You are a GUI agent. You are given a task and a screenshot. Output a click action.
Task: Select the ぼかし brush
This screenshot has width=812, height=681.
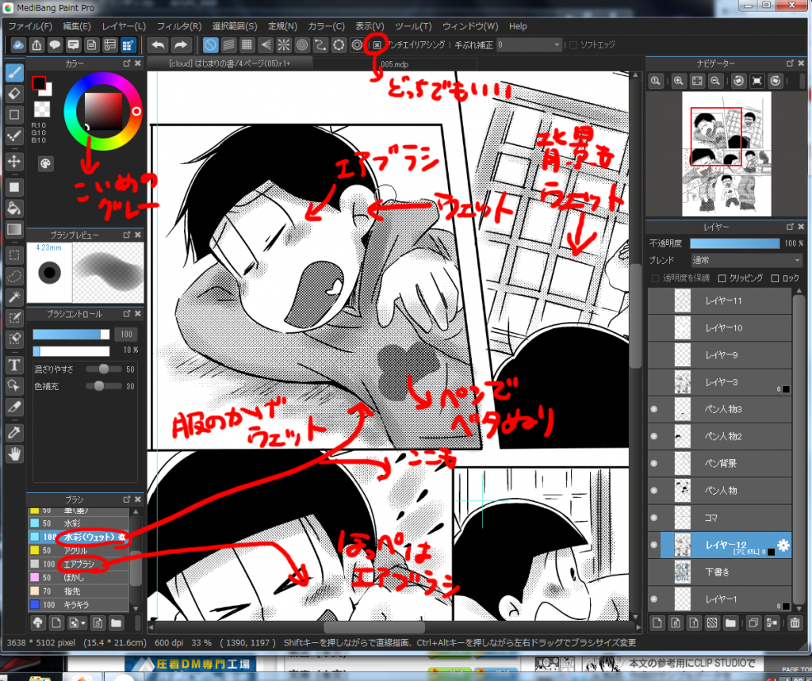(78, 577)
